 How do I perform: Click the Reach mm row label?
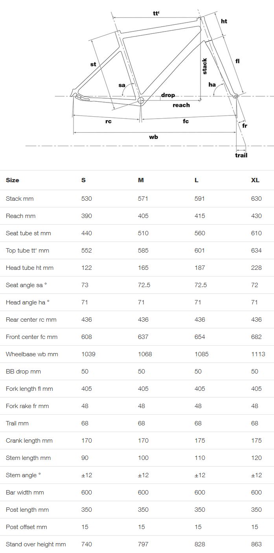point(21,216)
